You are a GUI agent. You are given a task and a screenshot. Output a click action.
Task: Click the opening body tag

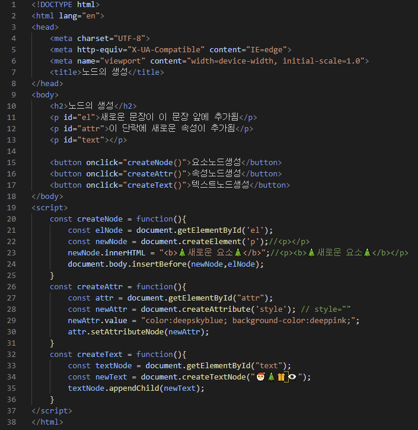pyautogui.click(x=45, y=94)
